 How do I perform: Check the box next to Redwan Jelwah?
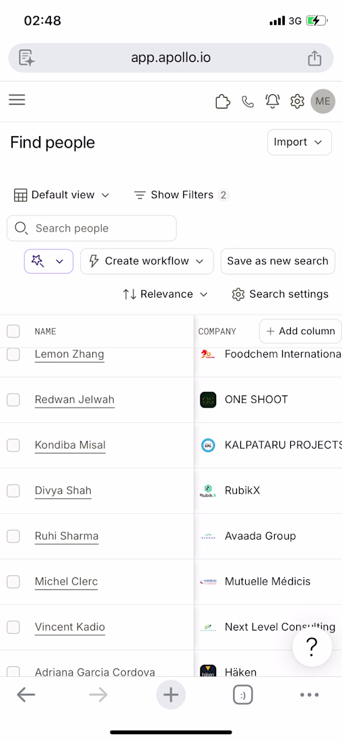click(x=13, y=399)
